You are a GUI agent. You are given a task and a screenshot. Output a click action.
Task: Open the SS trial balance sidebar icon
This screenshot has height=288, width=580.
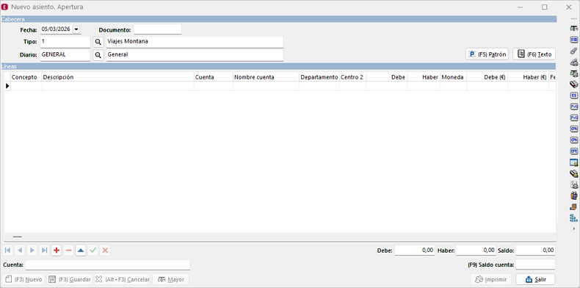pyautogui.click(x=573, y=39)
